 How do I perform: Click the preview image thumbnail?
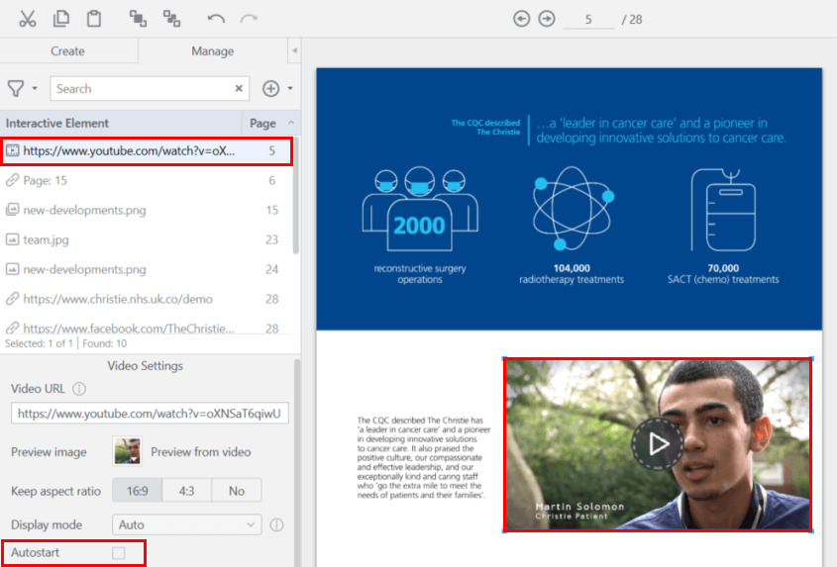coord(127,451)
